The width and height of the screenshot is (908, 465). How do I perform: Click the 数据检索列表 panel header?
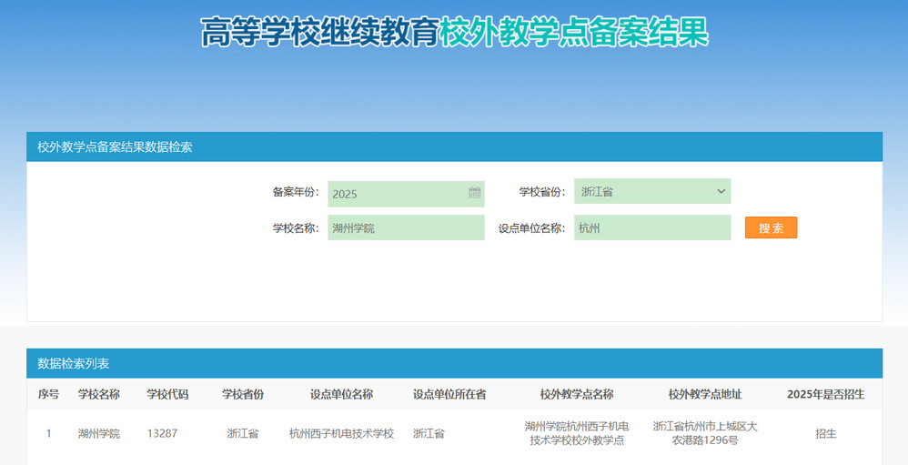click(x=74, y=363)
